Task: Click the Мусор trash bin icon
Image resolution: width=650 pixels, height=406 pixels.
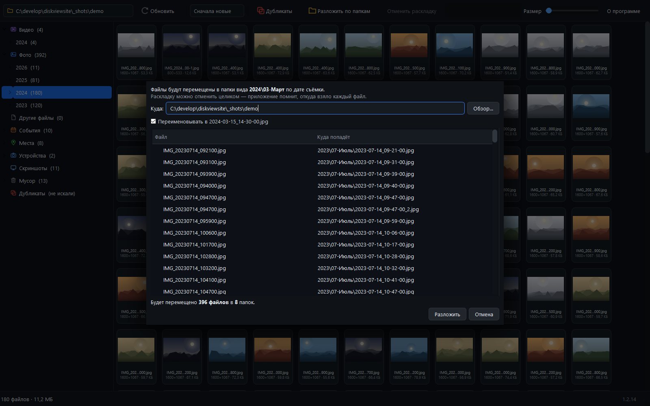Action: coord(13,181)
